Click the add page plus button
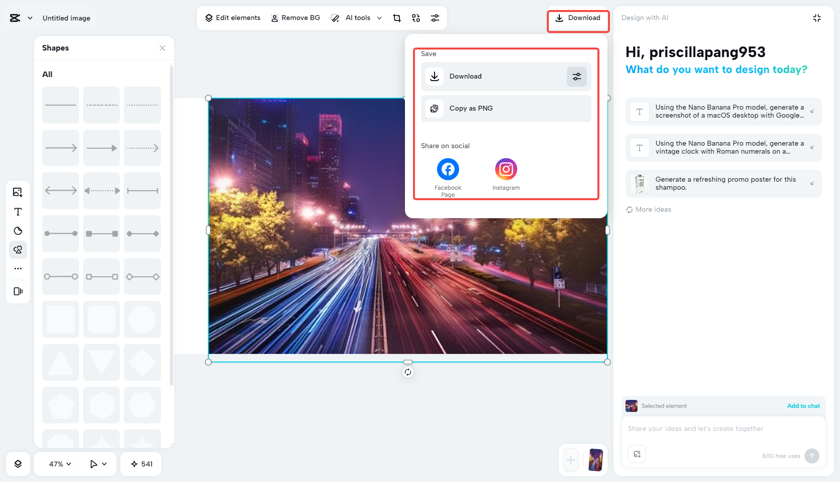This screenshot has width=840, height=482. click(571, 460)
